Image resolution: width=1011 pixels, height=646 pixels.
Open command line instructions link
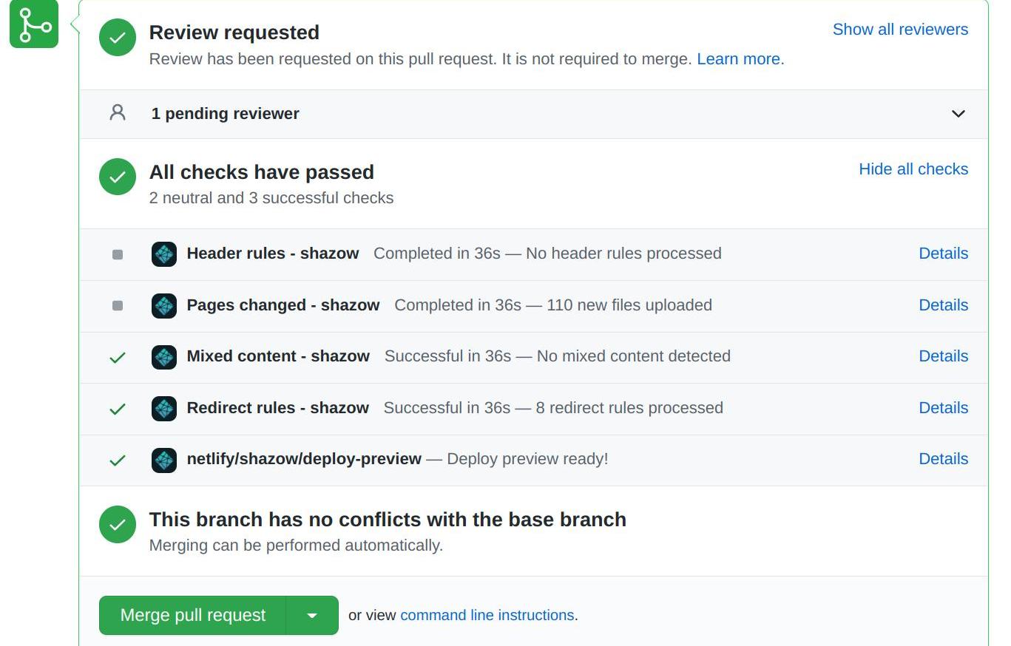(487, 616)
